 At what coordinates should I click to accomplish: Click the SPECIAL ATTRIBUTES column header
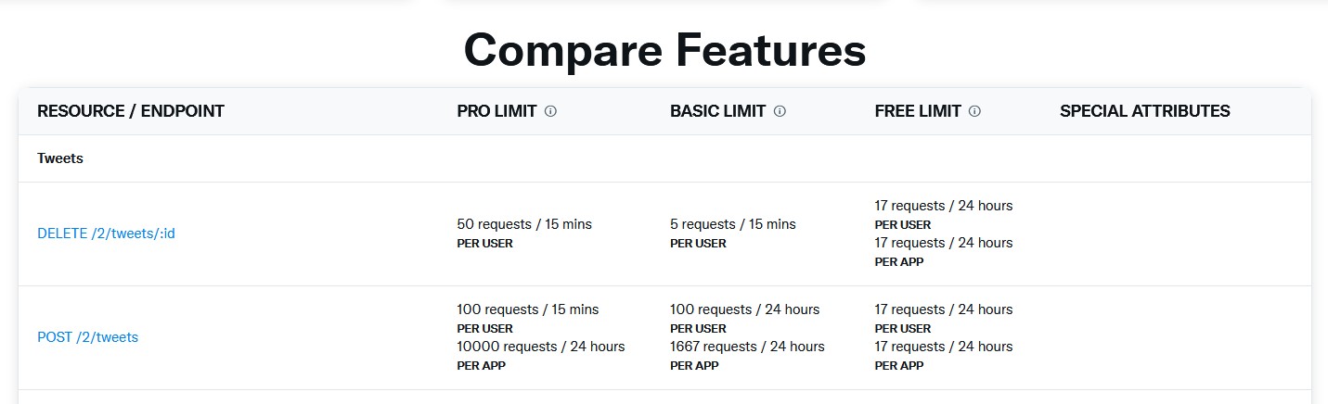(x=1144, y=111)
